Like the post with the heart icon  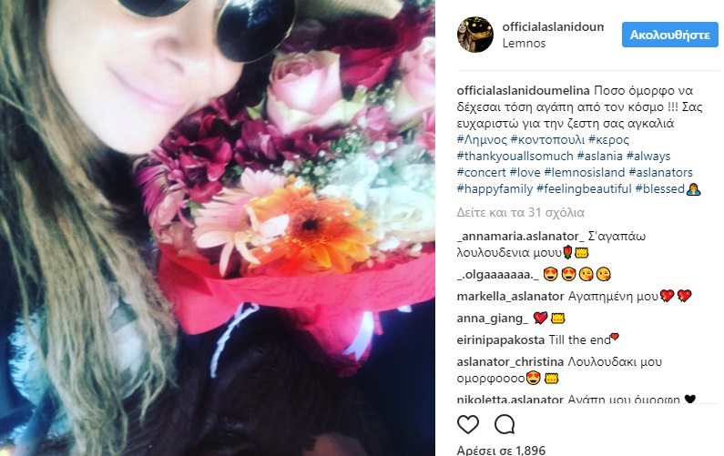point(468,424)
